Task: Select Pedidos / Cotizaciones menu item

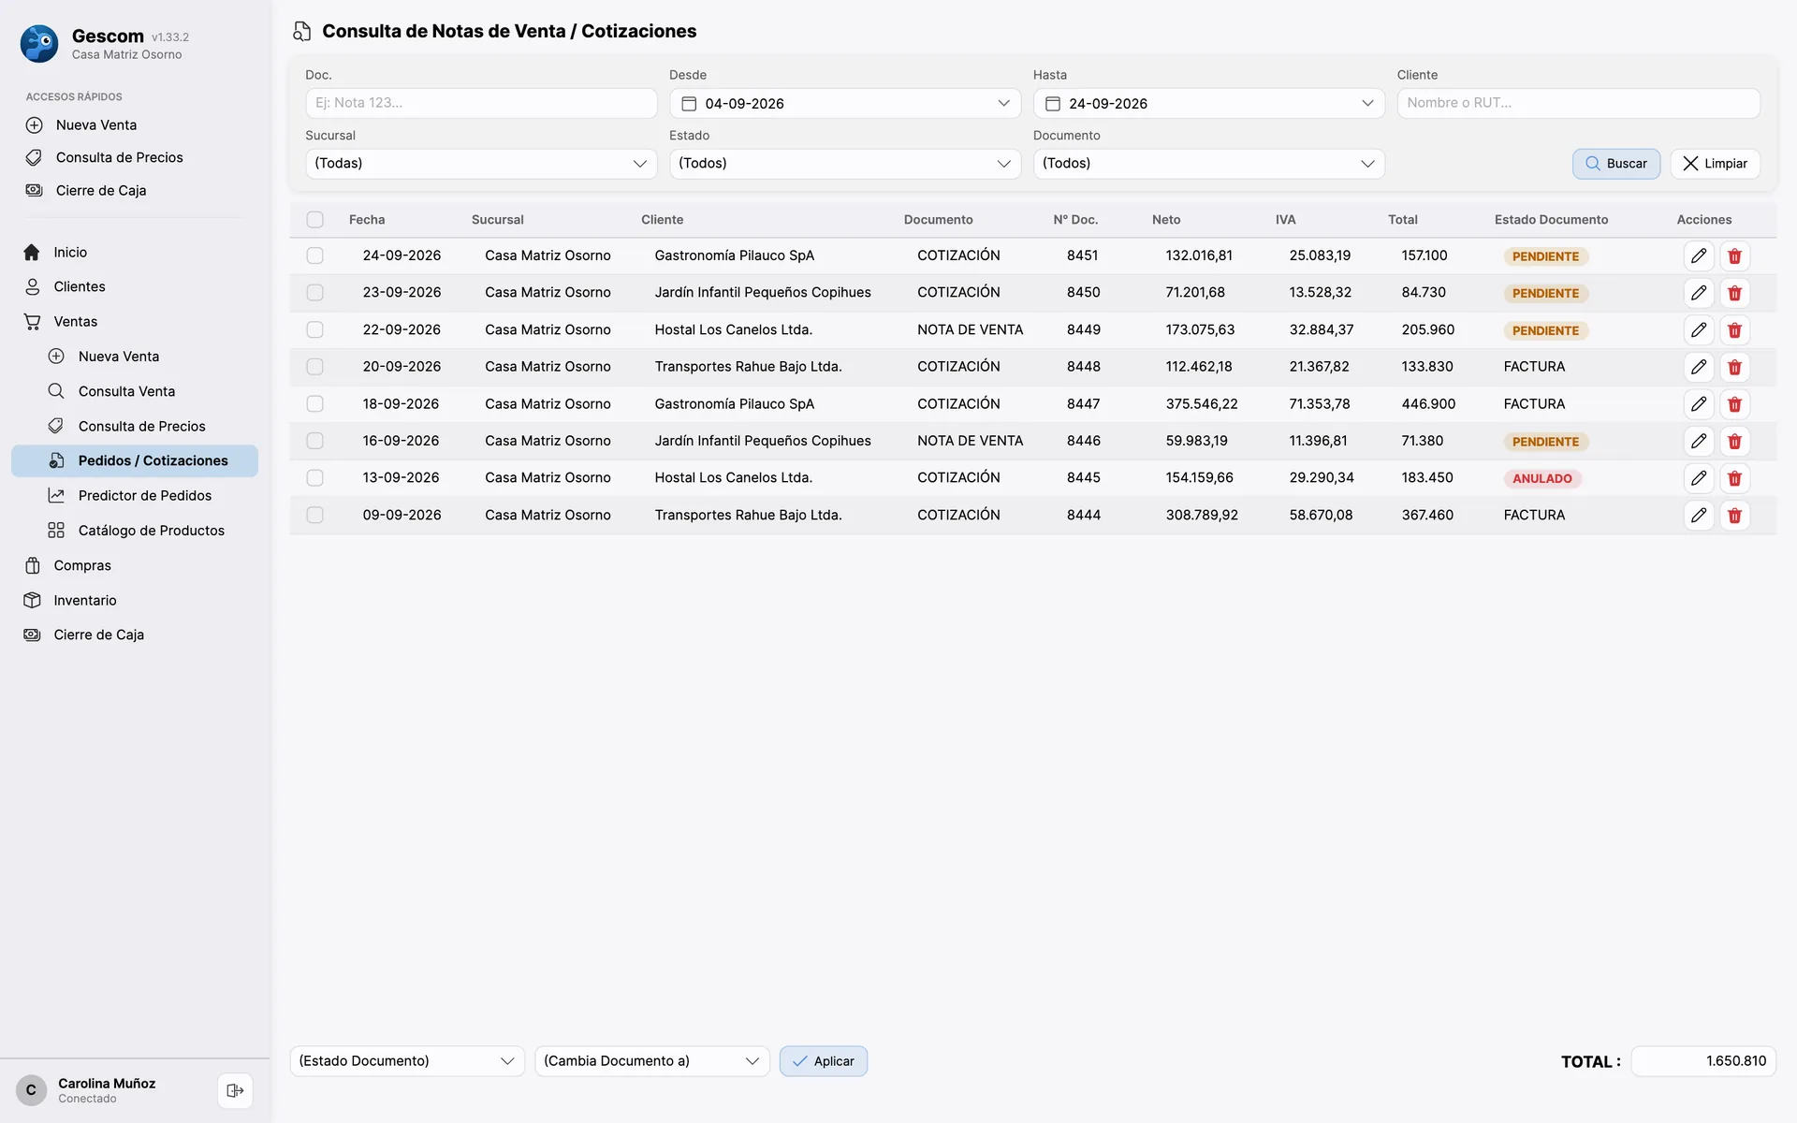Action: 135,460
